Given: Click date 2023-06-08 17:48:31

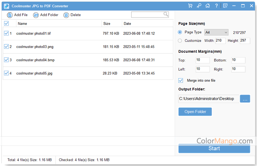Looking at the screenshot, I should [139, 60].
